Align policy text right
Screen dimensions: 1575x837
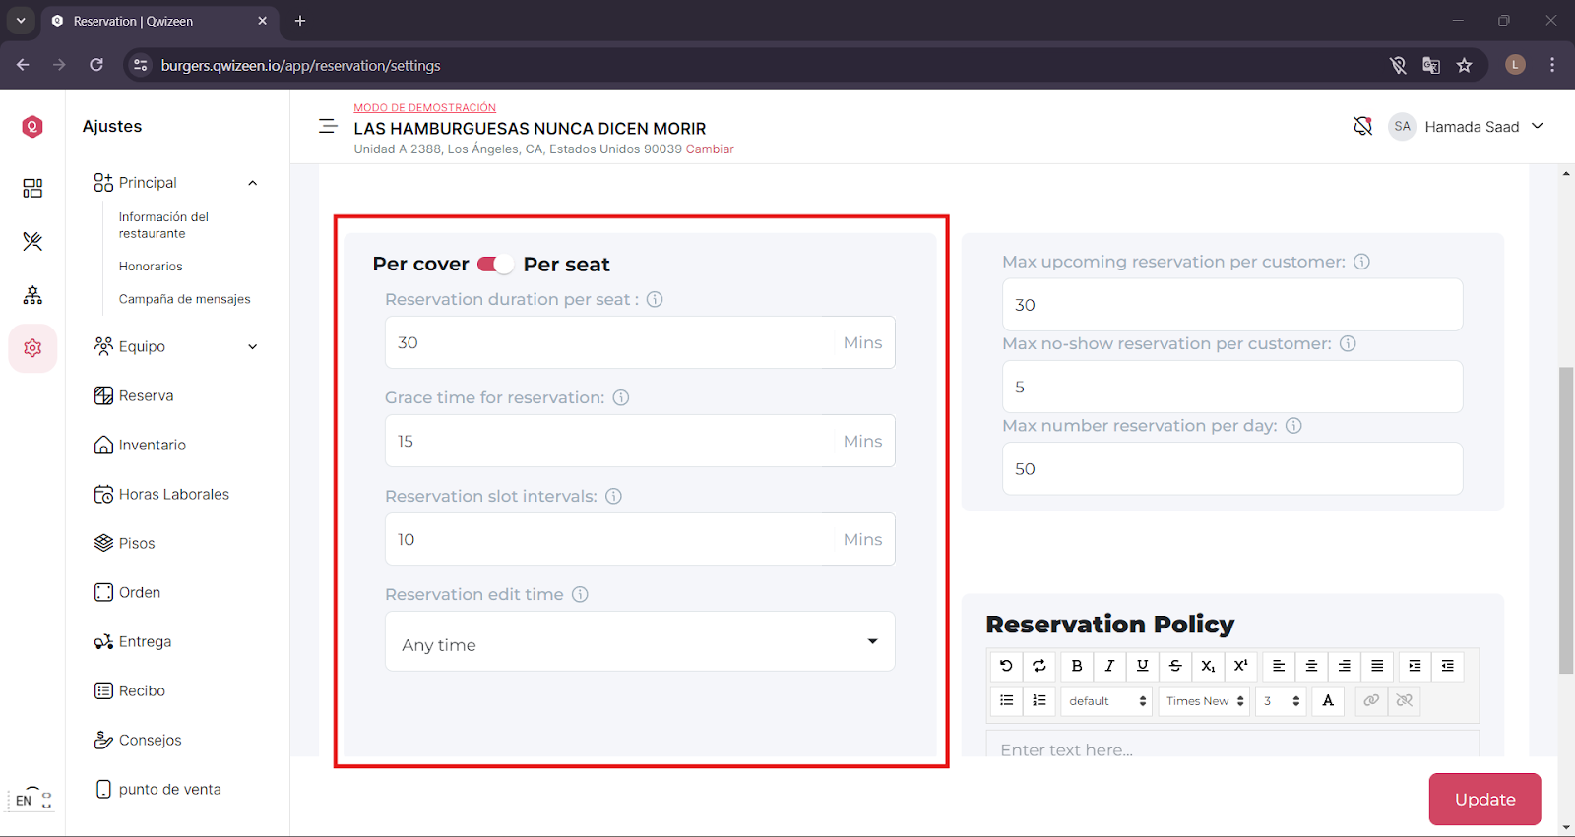click(1345, 666)
